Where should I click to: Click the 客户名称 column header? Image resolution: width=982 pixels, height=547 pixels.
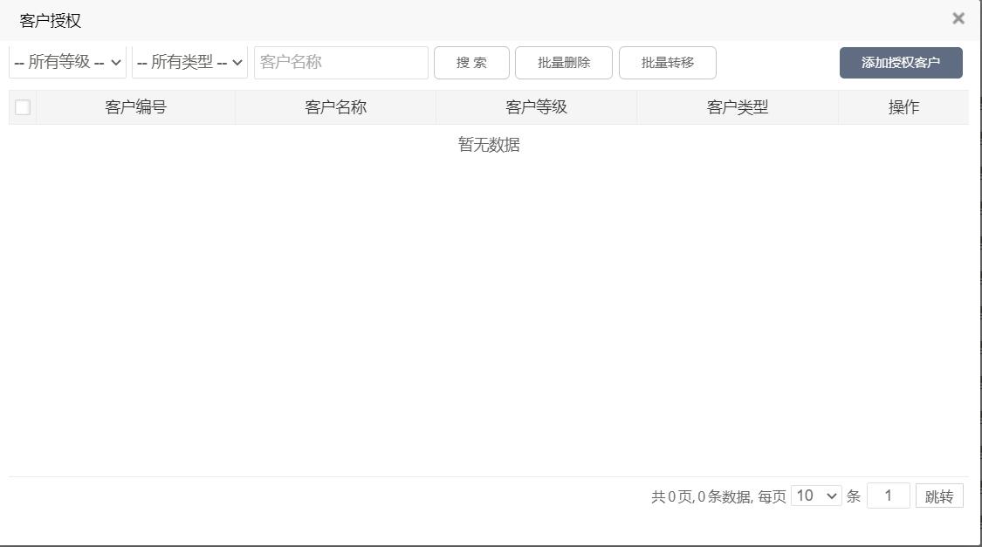(336, 107)
